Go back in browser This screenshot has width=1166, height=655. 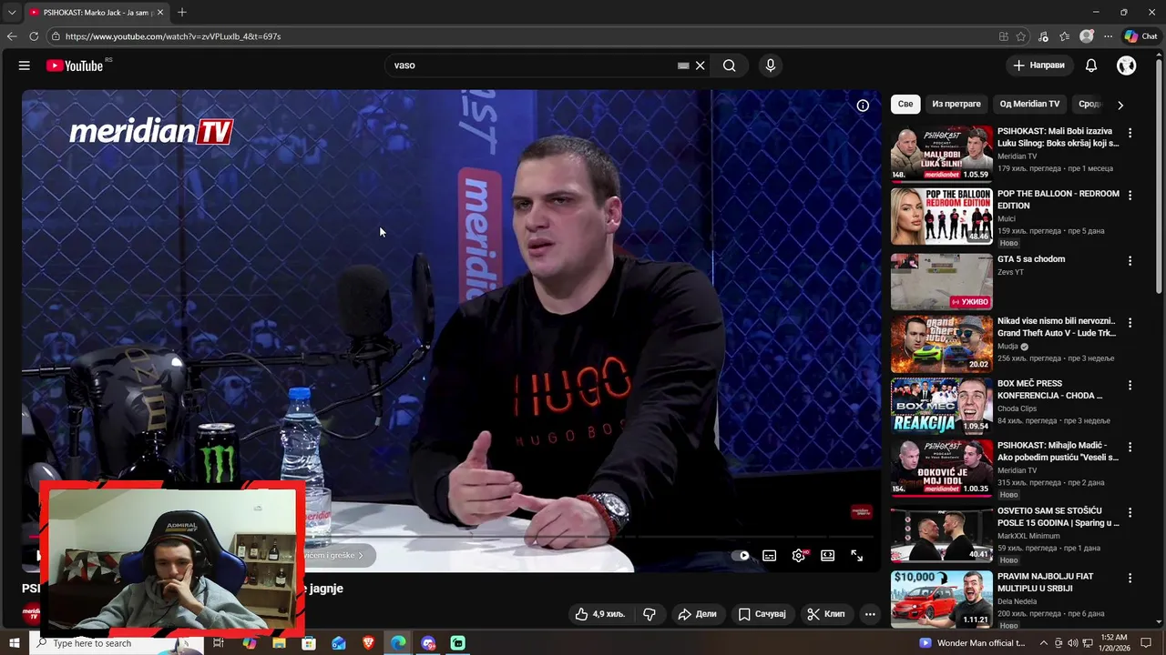coord(11,36)
